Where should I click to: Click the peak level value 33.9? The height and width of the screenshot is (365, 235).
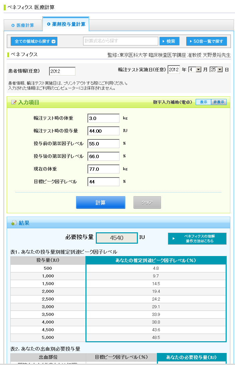pyautogui.click(x=156, y=314)
